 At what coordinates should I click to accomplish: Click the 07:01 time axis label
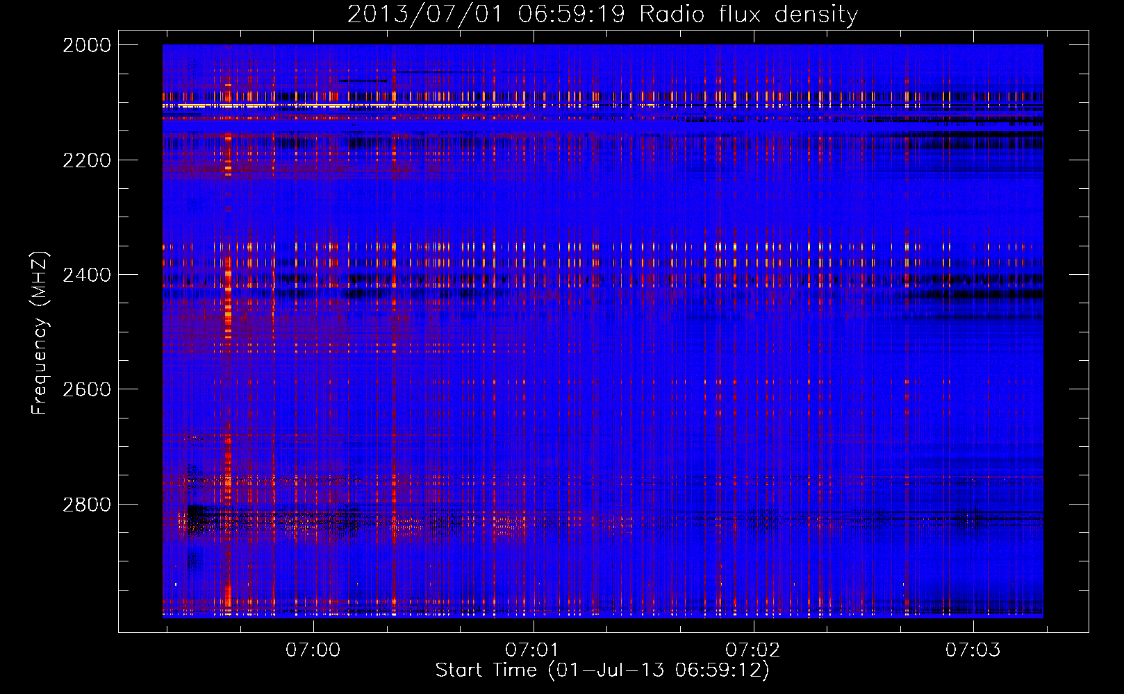tap(533, 650)
